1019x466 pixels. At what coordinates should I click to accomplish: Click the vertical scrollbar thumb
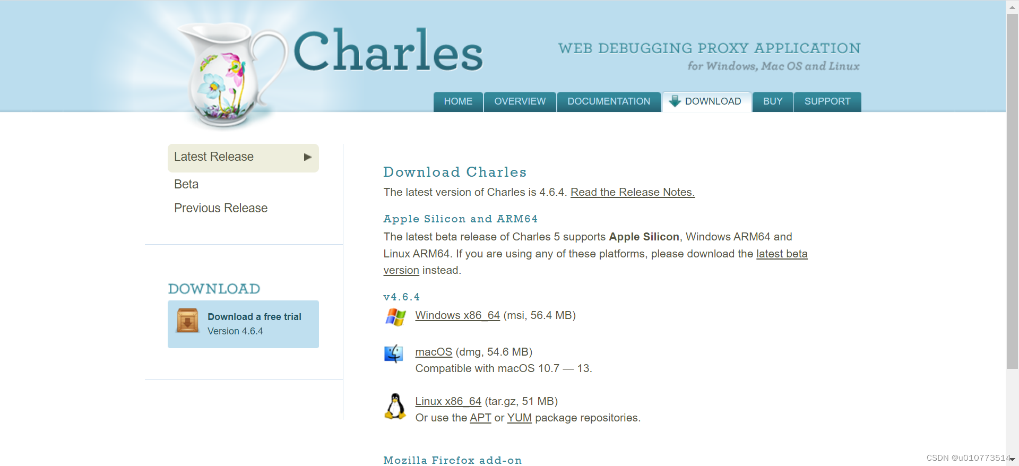[x=1012, y=191]
